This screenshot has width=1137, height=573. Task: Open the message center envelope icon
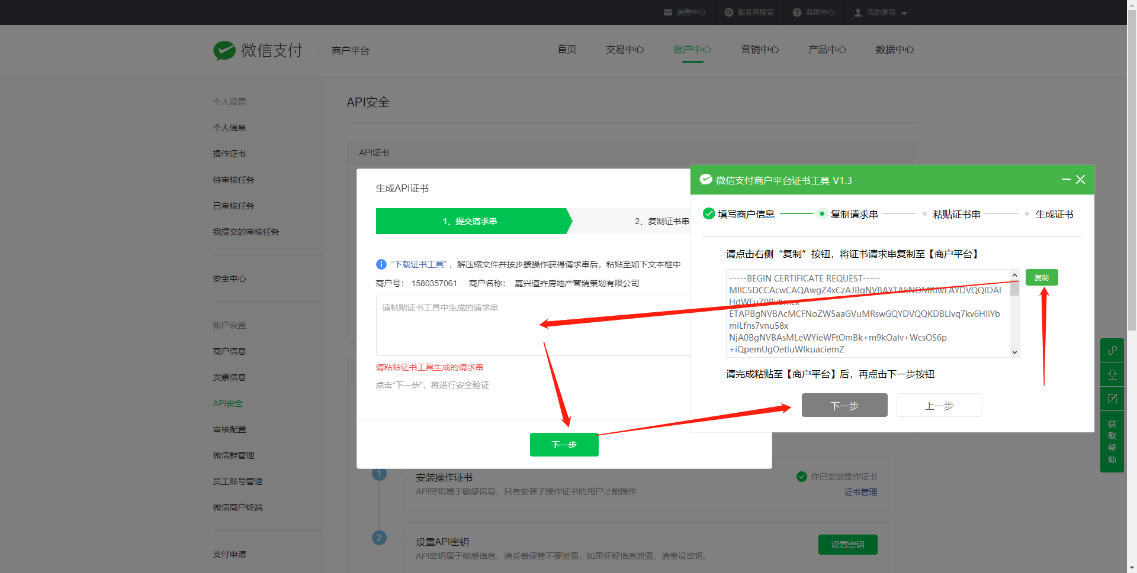click(668, 12)
